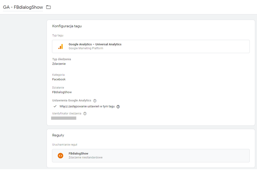
Task: Click the Reguły section heading
Action: coord(58,135)
